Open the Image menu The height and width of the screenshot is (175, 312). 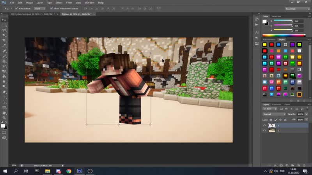pyautogui.click(x=29, y=3)
